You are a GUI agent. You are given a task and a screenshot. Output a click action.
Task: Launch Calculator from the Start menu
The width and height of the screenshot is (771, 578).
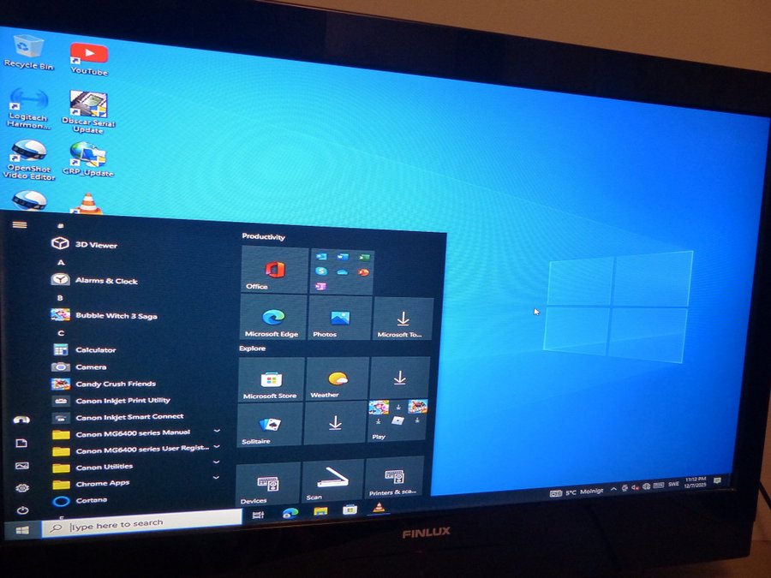pos(94,349)
